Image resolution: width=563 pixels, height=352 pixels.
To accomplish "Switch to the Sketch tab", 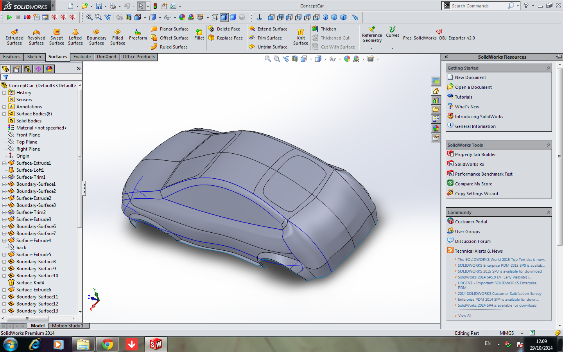I will click(x=34, y=57).
